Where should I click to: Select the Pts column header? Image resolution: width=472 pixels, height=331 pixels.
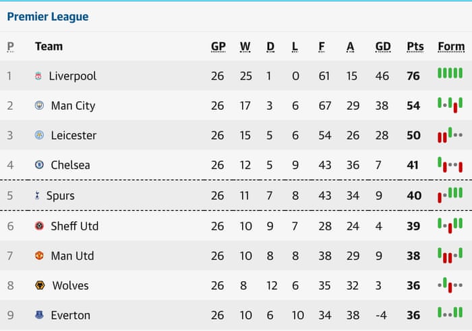415,47
